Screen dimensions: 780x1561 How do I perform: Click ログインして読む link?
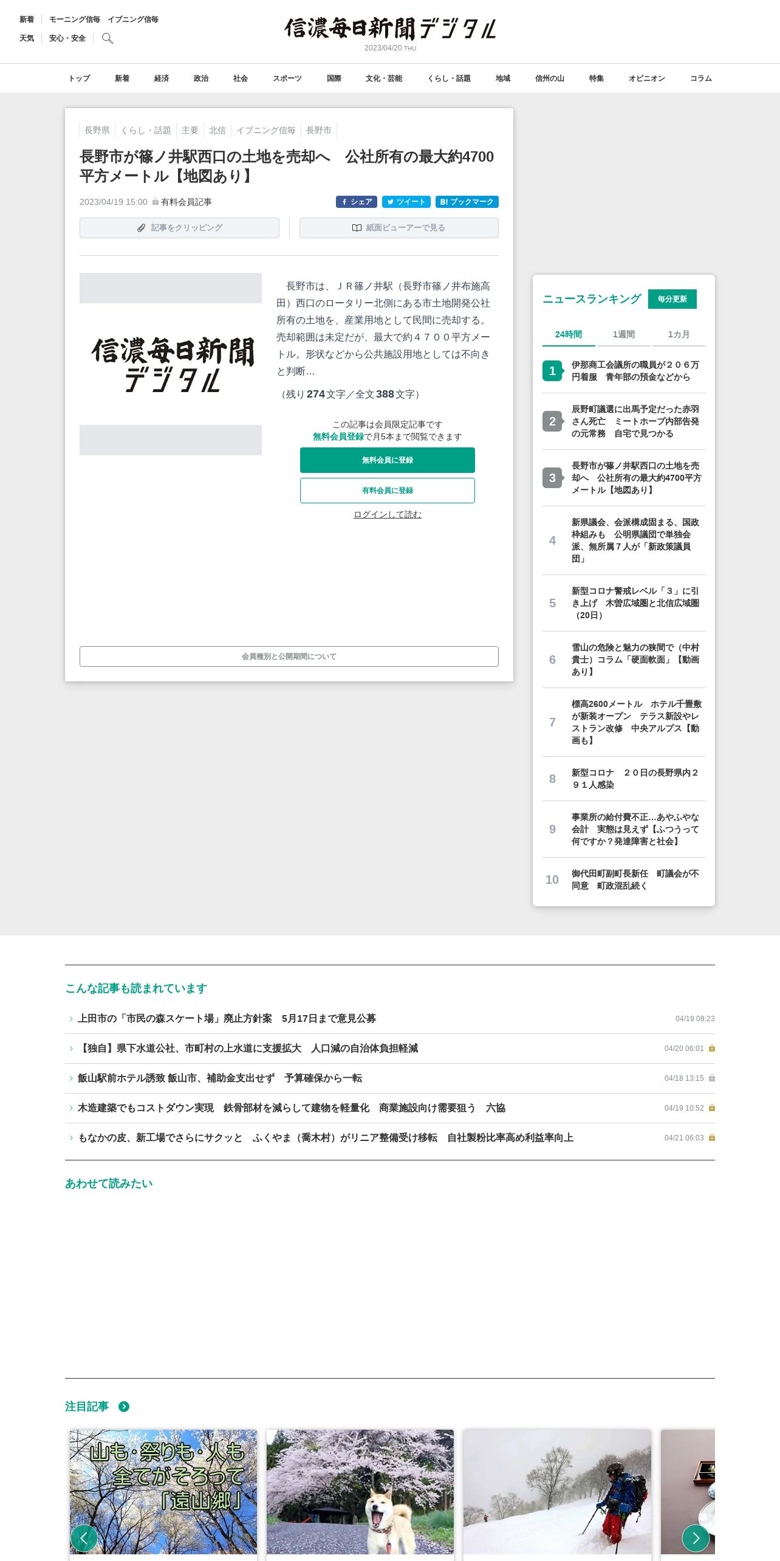coord(388,514)
